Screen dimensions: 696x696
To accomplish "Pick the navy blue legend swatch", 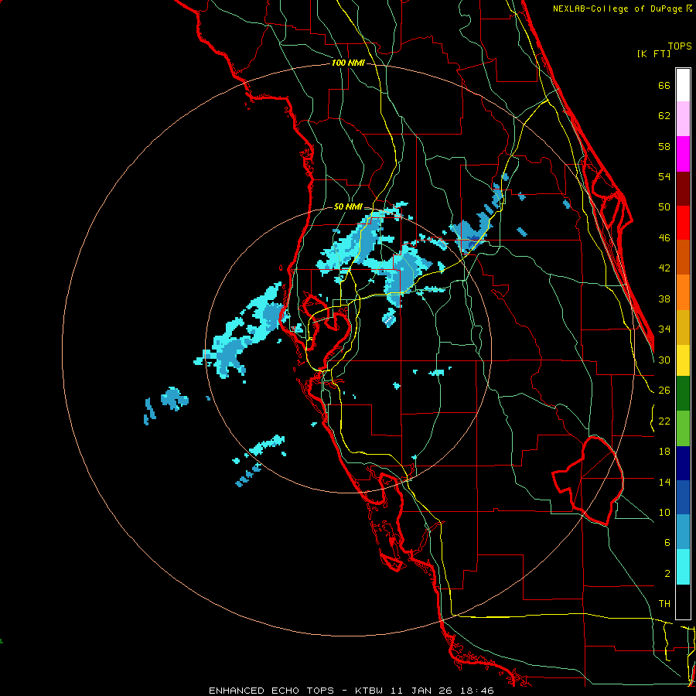I will click(x=683, y=463).
